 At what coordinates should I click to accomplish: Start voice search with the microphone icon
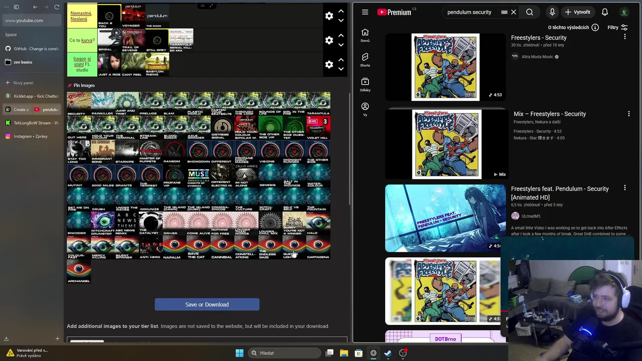552,12
